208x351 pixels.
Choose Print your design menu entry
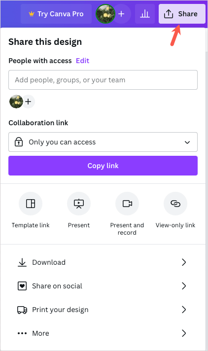pyautogui.click(x=103, y=310)
